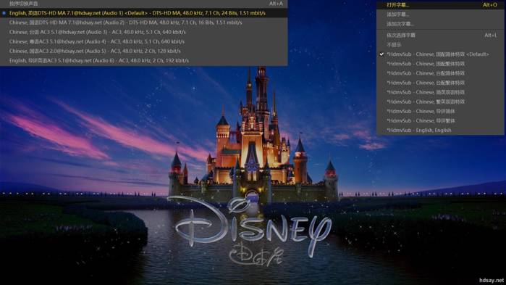Viewport: 506px width, 285px height.
Task: Switch to Chinese DTS-HD MA Audio 2 track
Action: coord(143,22)
